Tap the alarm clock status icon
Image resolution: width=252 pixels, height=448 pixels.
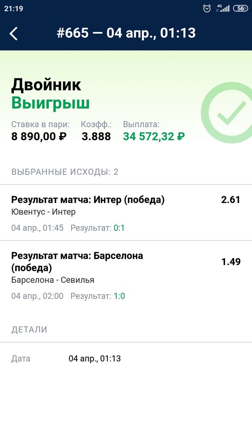pos(207,9)
